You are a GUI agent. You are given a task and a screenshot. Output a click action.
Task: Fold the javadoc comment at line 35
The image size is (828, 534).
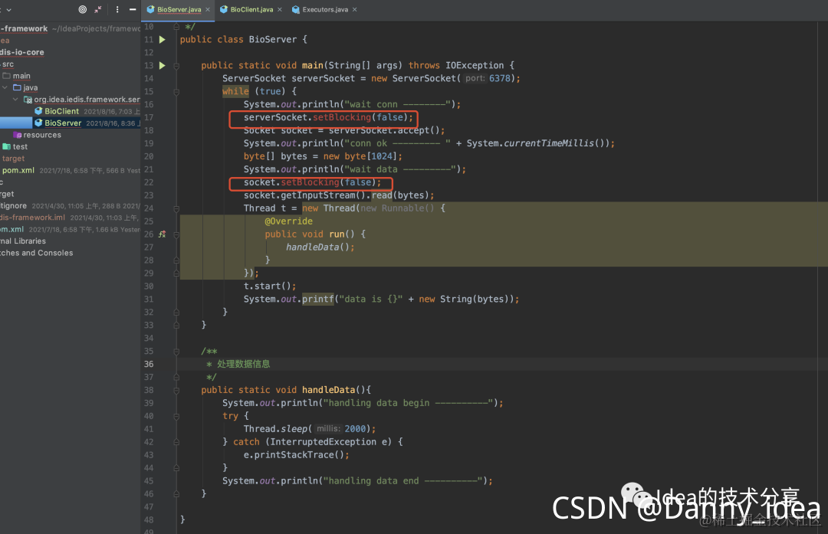pyautogui.click(x=176, y=352)
